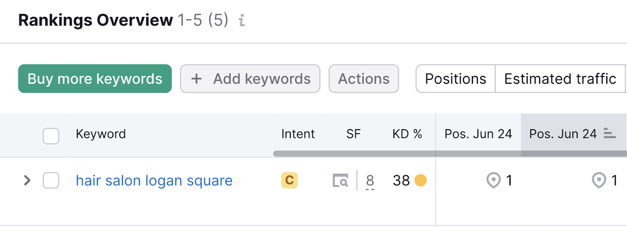627x227 pixels.
Task: Click the underlined 8 in the SF column
Action: (x=370, y=180)
